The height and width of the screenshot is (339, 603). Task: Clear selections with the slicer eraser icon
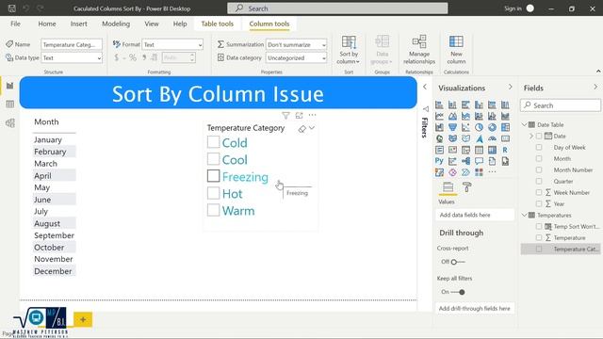(302, 129)
